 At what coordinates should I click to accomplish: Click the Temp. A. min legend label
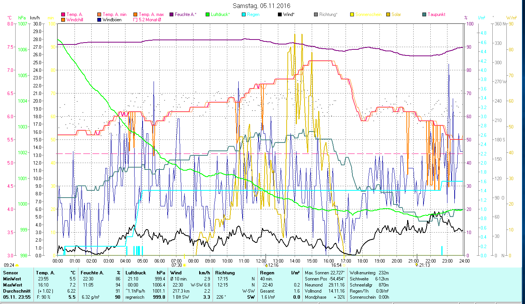[x=114, y=14]
